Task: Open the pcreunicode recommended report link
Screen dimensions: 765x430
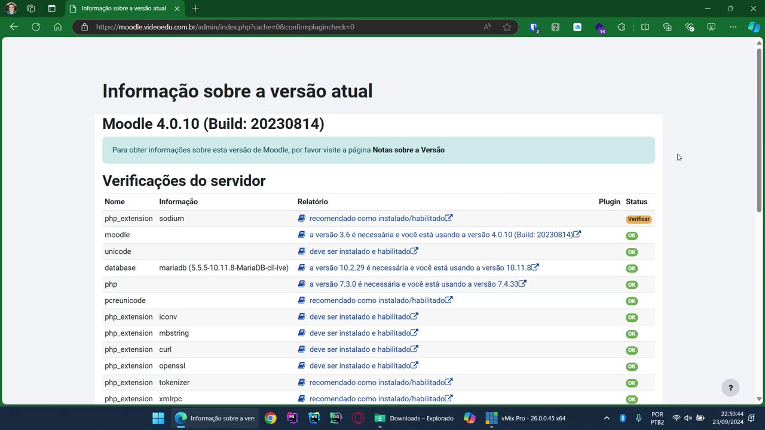Action: pos(381,300)
